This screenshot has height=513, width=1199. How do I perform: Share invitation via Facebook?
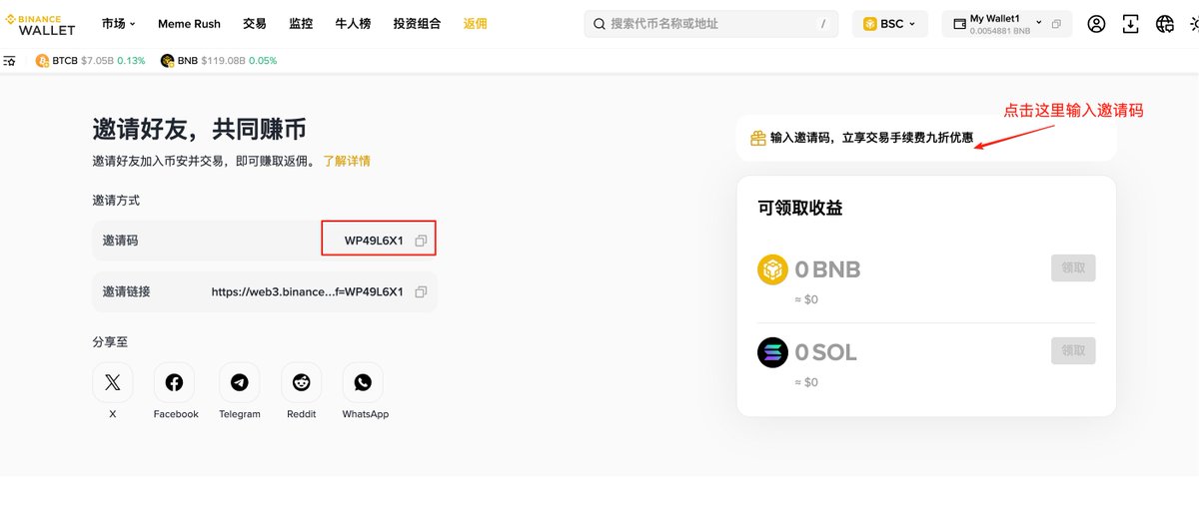click(x=174, y=382)
